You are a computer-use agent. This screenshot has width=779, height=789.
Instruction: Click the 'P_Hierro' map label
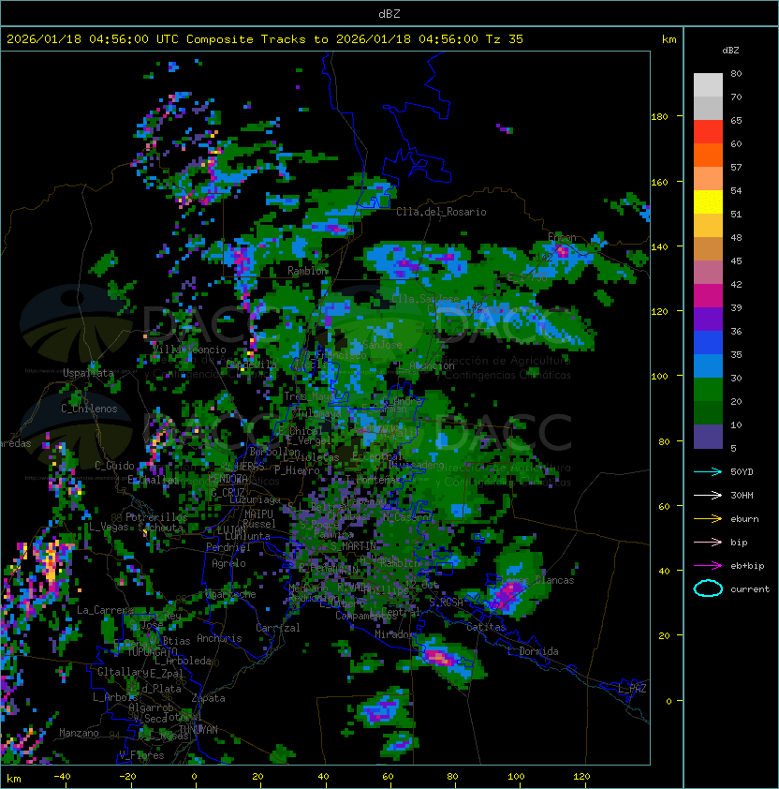coord(297,470)
